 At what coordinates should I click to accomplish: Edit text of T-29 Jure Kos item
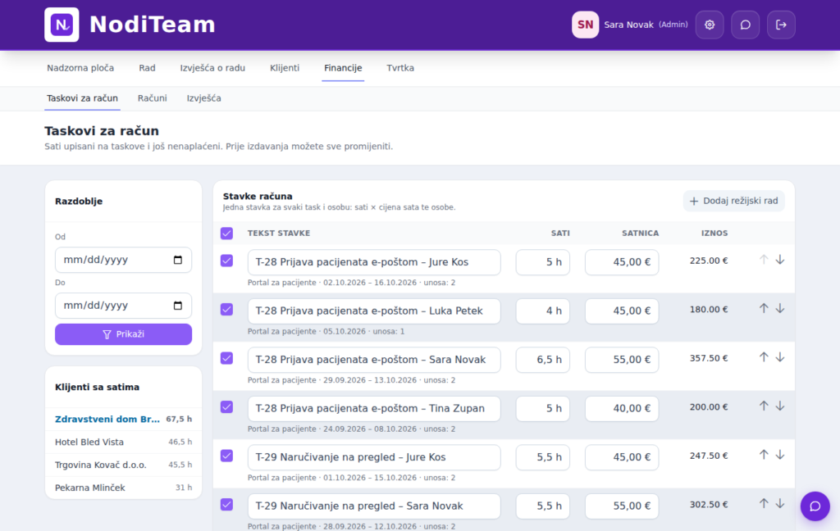point(374,457)
